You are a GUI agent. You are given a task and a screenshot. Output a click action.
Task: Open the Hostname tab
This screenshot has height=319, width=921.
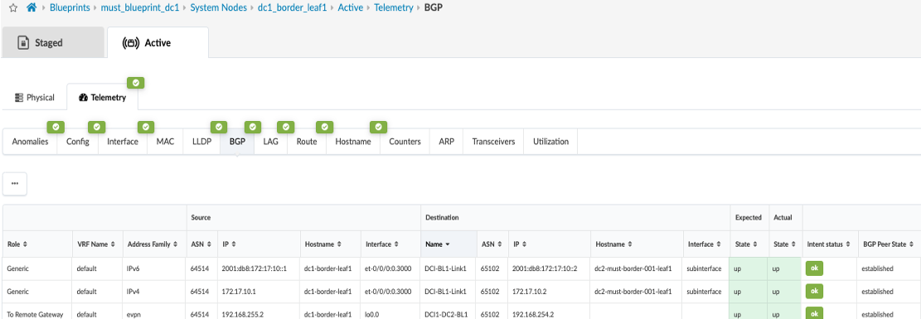[x=353, y=142]
